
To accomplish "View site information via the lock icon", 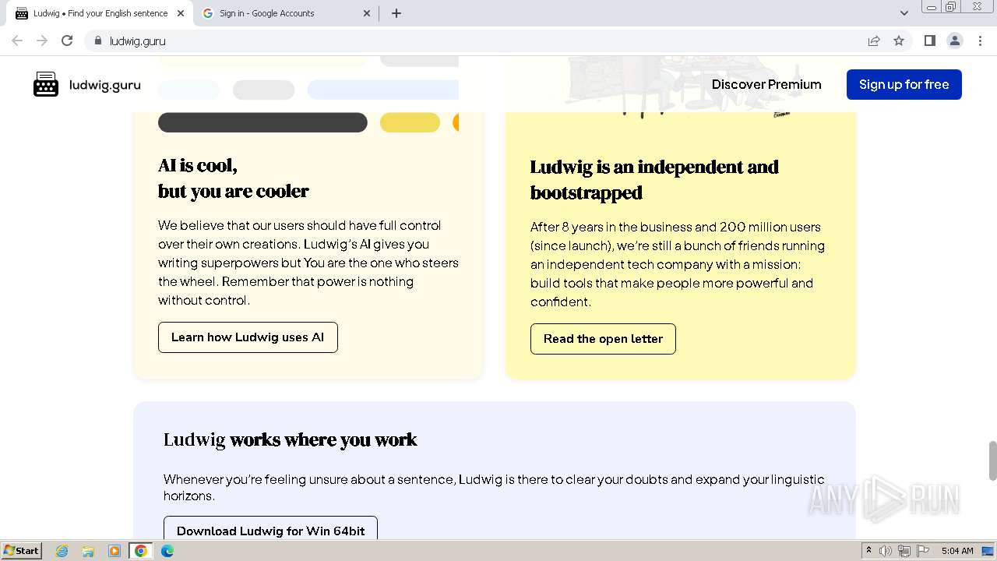I will click(x=97, y=41).
